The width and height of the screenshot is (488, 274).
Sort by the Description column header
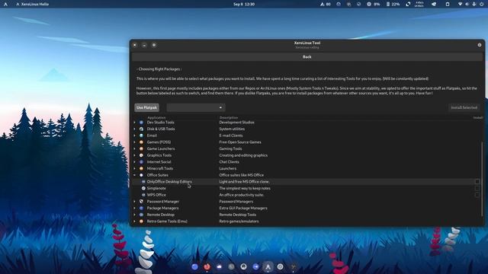tap(229, 117)
